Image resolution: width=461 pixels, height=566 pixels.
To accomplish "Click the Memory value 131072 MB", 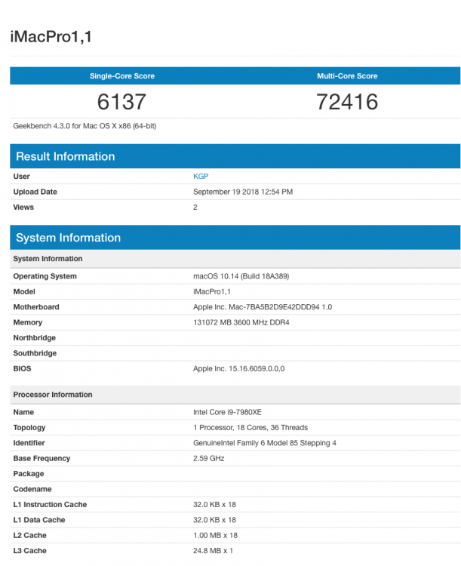I will point(241,322).
